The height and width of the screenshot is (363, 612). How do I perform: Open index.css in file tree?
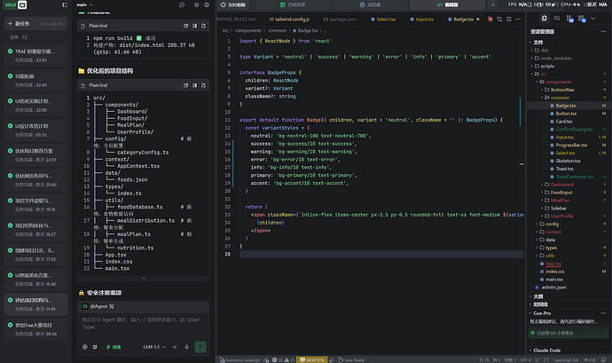click(554, 272)
